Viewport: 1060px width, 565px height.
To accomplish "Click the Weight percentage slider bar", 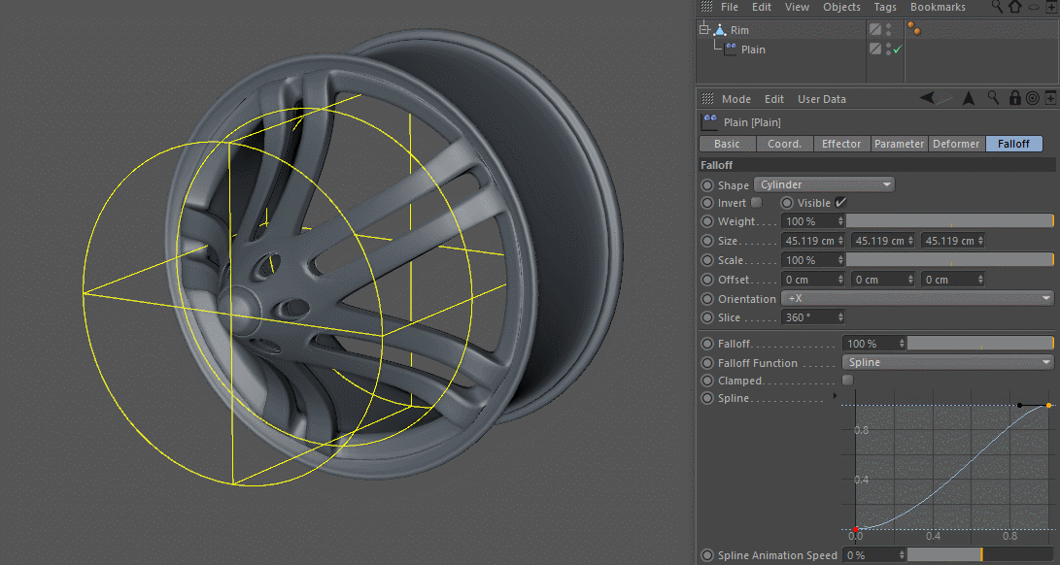I will [x=949, y=221].
